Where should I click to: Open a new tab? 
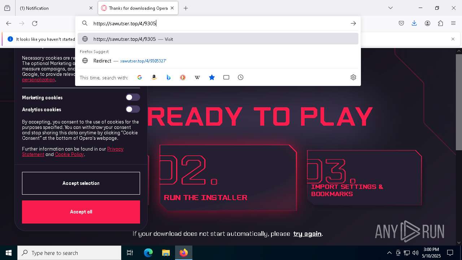(x=186, y=8)
